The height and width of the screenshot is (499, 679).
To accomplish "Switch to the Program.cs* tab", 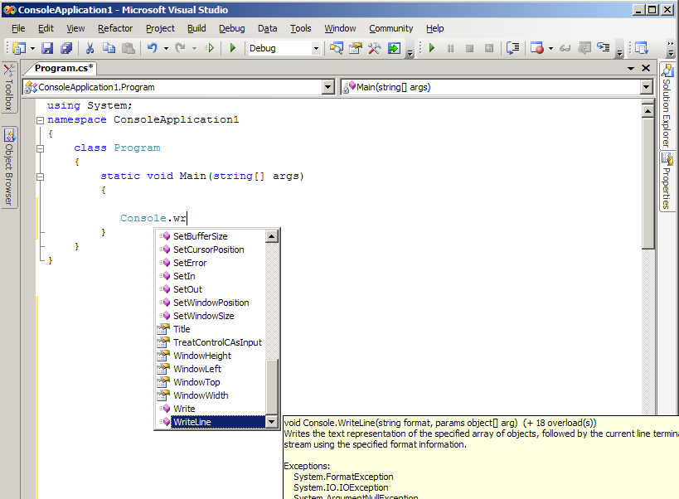I will point(64,68).
